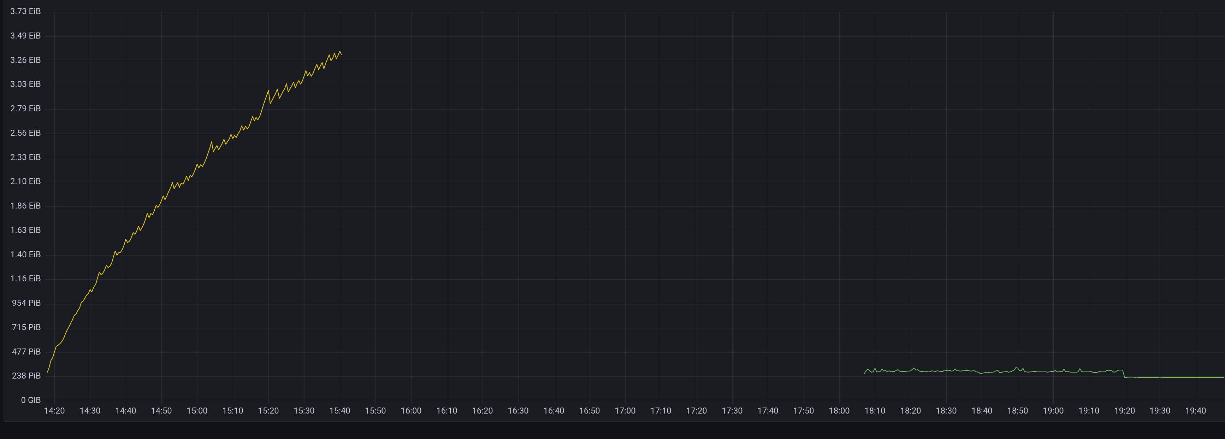
Task: Click the 1.86 EiB axis label
Action: [x=26, y=205]
